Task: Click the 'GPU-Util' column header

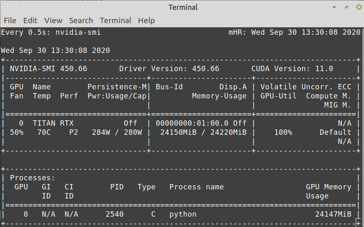Action: 278,96
